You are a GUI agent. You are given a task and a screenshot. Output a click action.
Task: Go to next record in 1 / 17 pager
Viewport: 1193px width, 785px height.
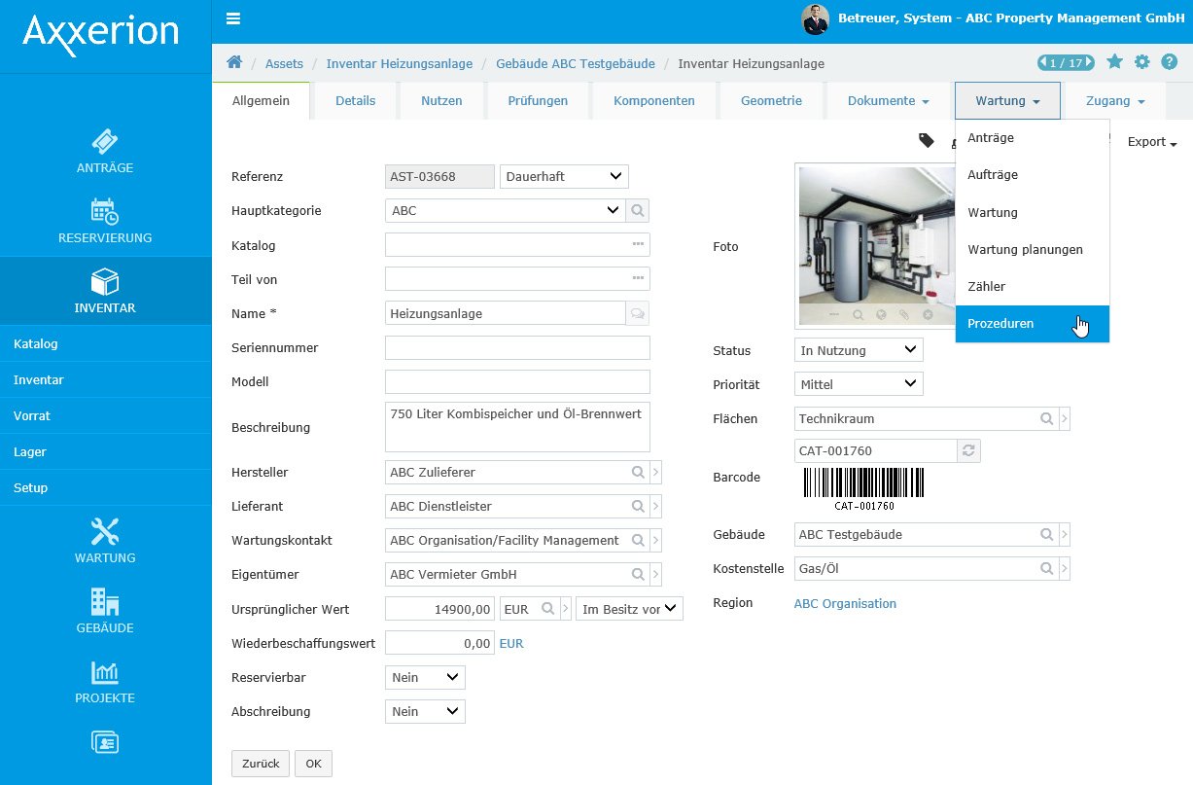tap(1089, 63)
